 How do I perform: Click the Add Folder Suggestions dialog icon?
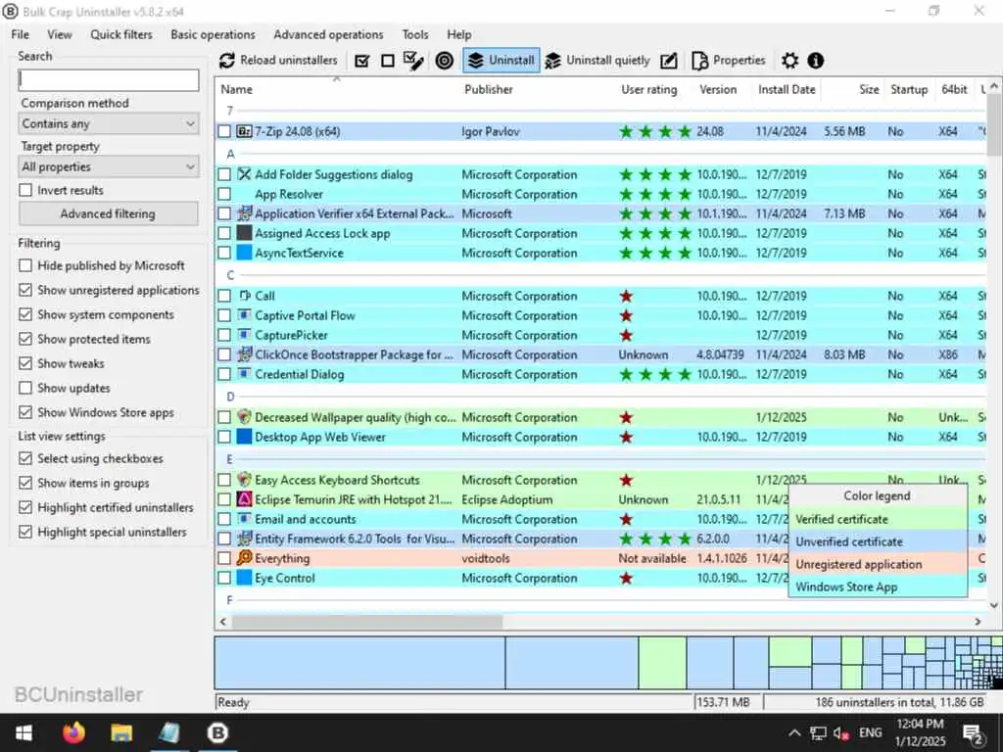pos(244,174)
